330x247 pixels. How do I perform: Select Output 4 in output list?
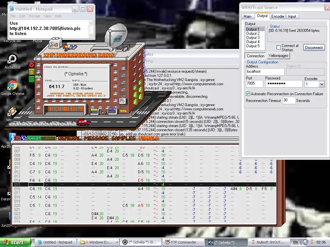pyautogui.click(x=253, y=42)
